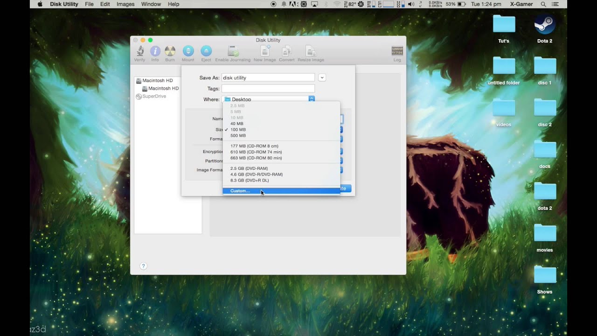Select 2.5 GB (DVD-RAM) size
The width and height of the screenshot is (597, 336).
click(281, 168)
